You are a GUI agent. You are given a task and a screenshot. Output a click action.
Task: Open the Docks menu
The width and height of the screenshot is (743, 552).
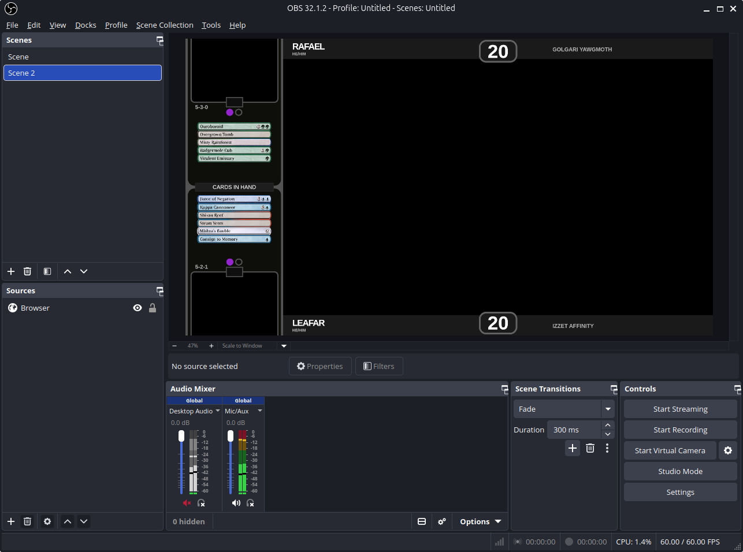(86, 25)
